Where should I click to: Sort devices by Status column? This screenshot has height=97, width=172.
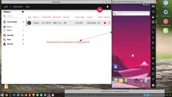[x=100, y=17]
